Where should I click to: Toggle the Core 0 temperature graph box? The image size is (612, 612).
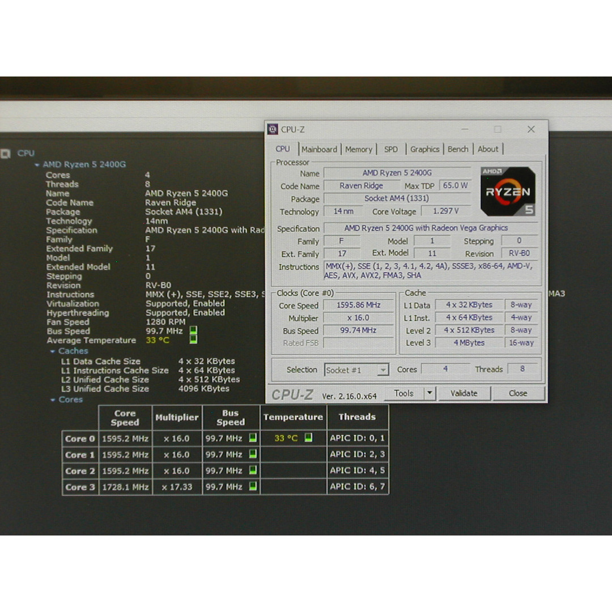(x=308, y=438)
